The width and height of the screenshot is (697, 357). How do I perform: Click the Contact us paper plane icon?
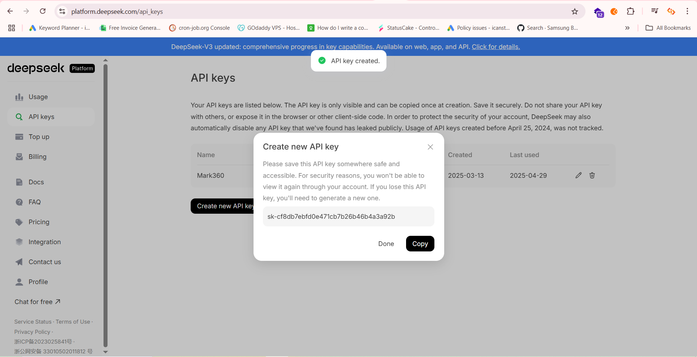[19, 262]
